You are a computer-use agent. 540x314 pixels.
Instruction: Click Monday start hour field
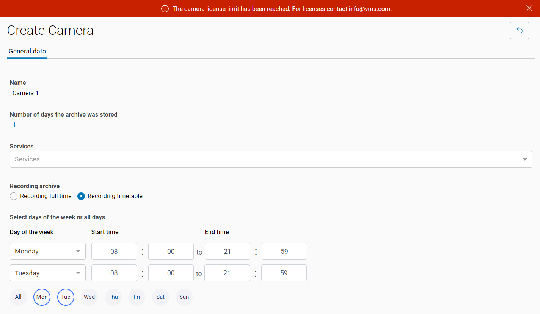pyautogui.click(x=114, y=251)
